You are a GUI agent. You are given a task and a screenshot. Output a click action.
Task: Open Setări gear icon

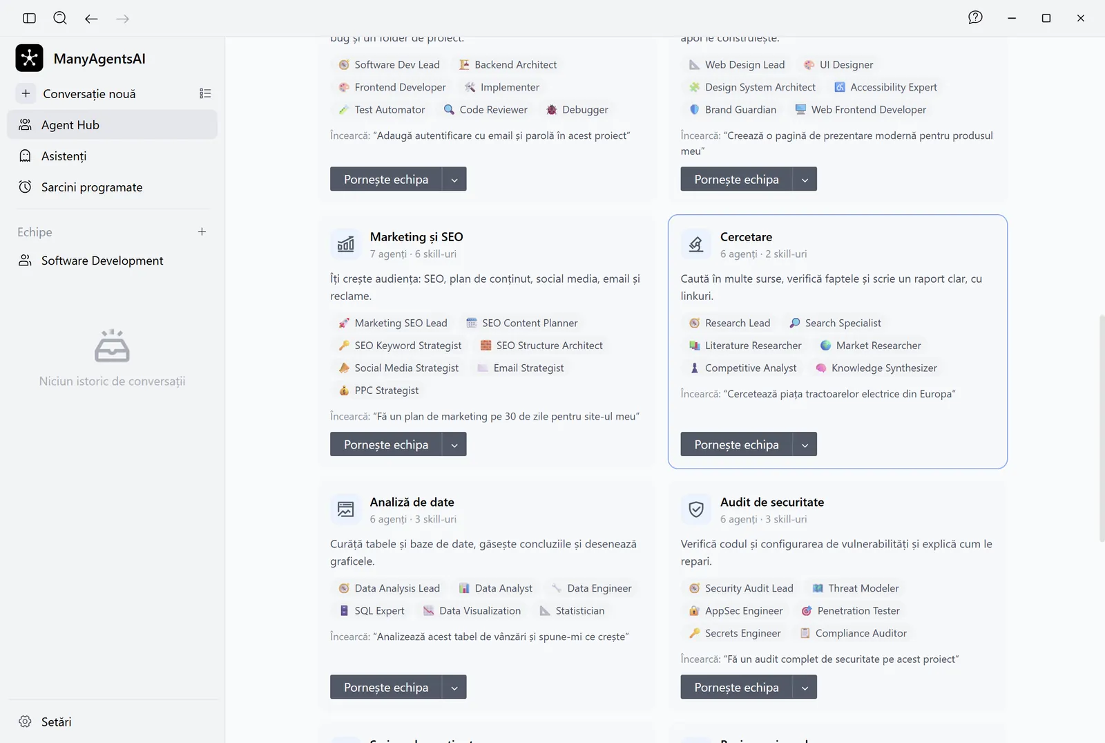pos(26,722)
